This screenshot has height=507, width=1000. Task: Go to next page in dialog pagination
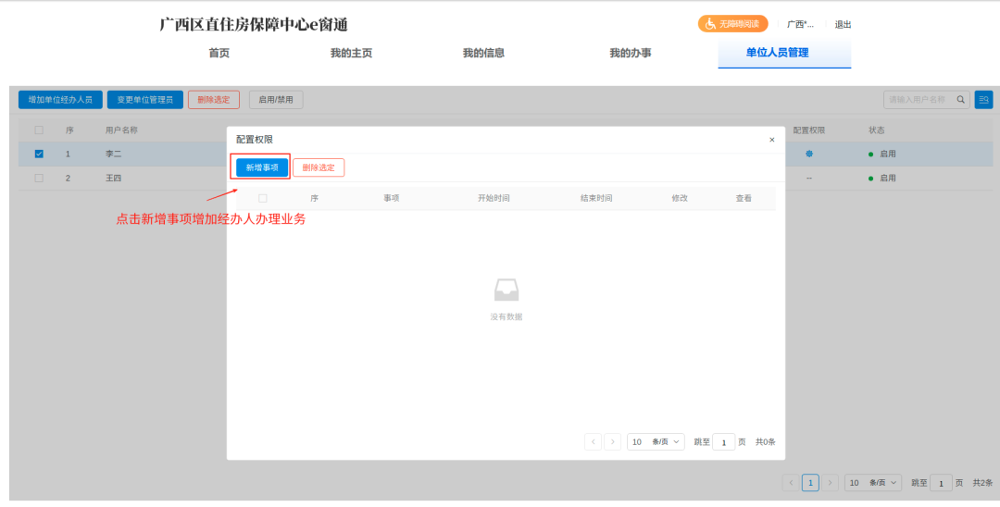point(612,442)
